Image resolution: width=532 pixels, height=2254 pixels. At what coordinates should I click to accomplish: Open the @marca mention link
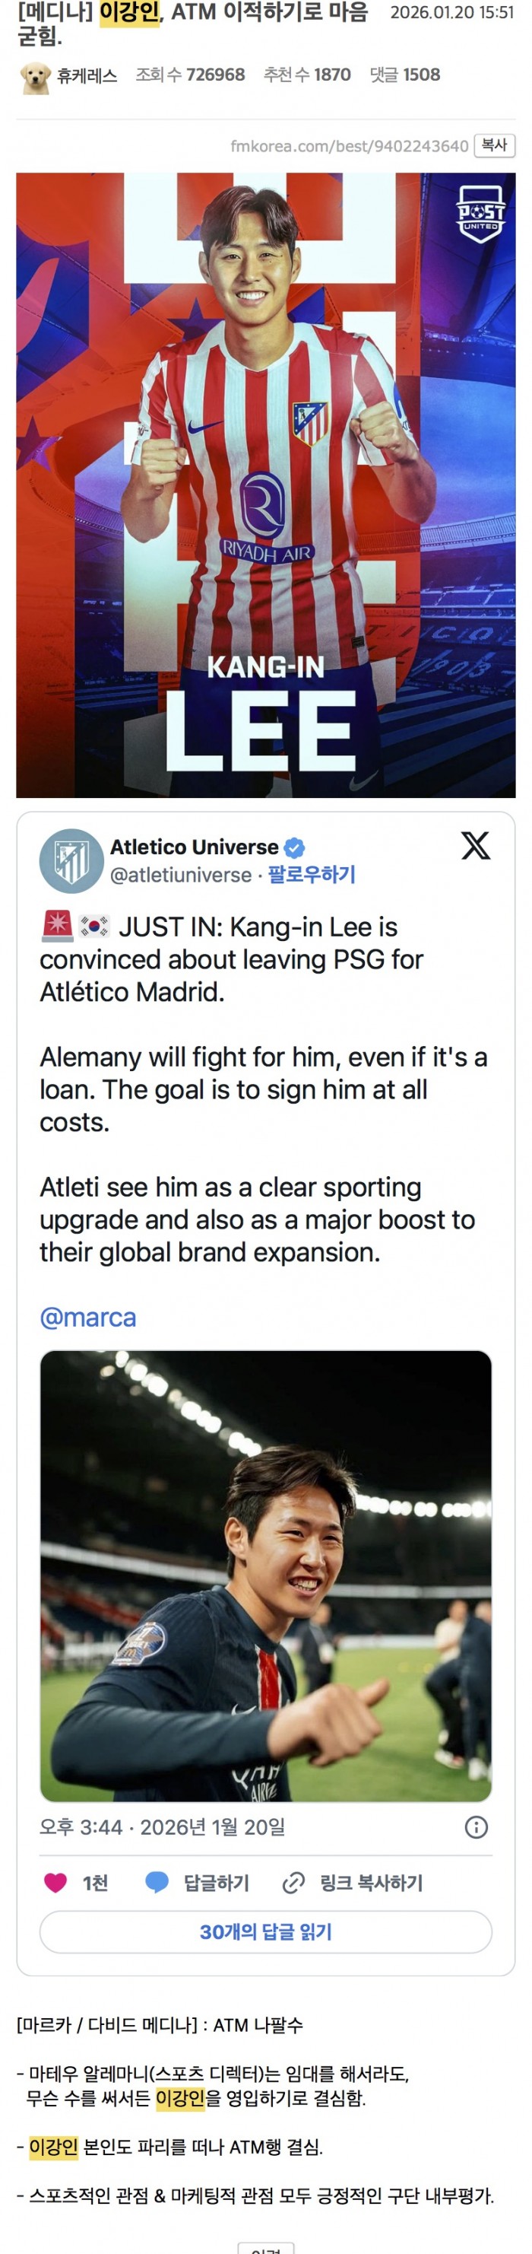click(88, 1317)
